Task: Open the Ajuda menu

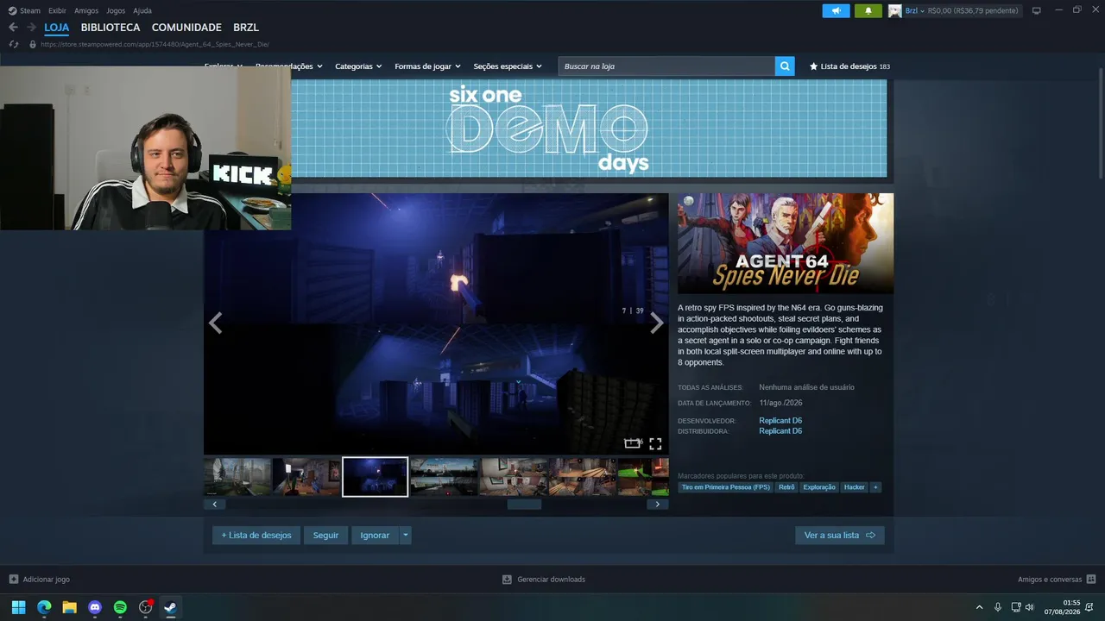Action: (x=142, y=10)
